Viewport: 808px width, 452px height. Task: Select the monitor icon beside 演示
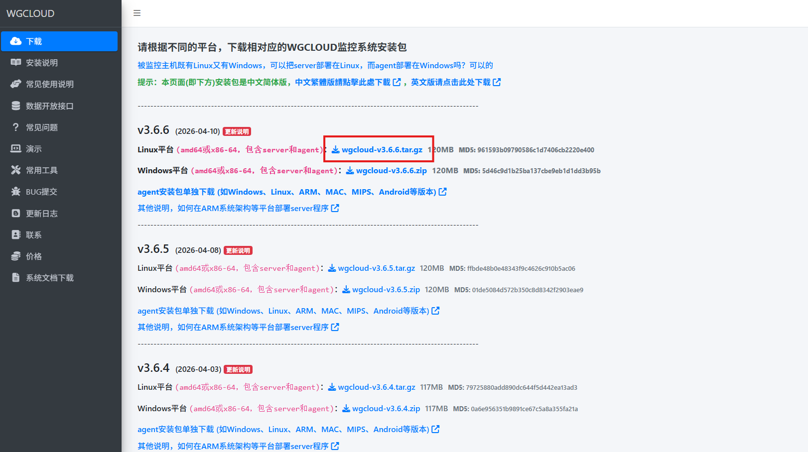(x=15, y=148)
